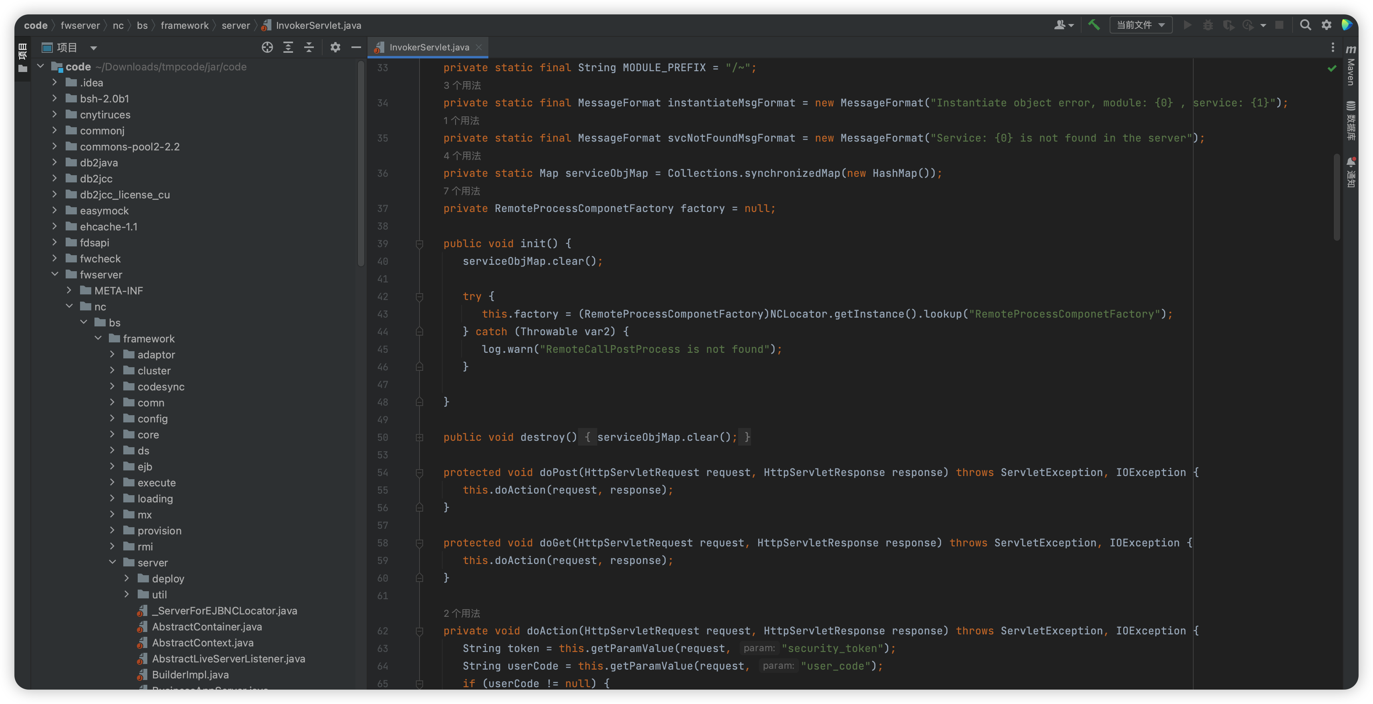Toggle fold marker at doGet line 58
This screenshot has width=1373, height=704.
click(420, 543)
